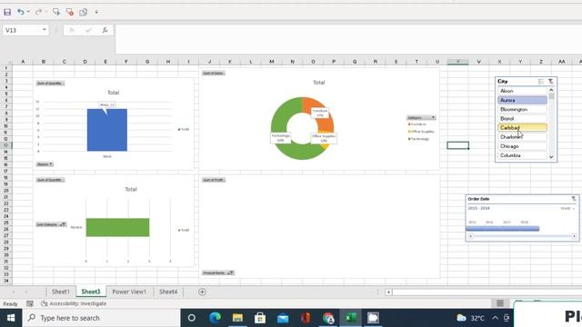
Task: Select Bristol in the City slicer
Action: [522, 119]
